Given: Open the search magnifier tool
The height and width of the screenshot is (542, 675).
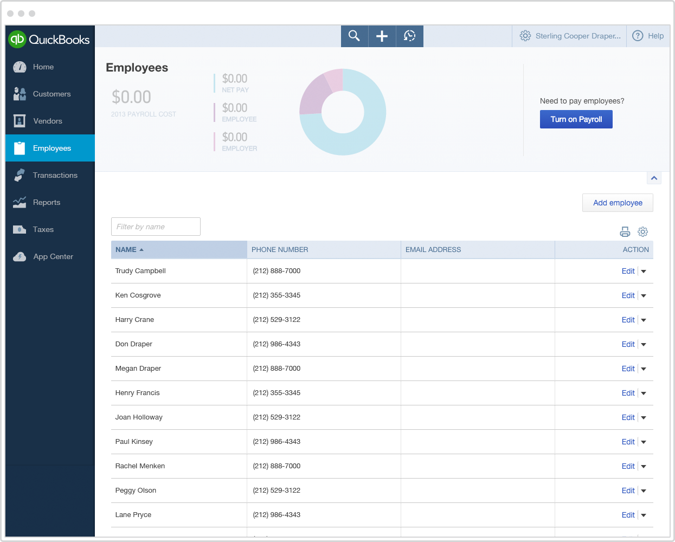Looking at the screenshot, I should [x=355, y=36].
